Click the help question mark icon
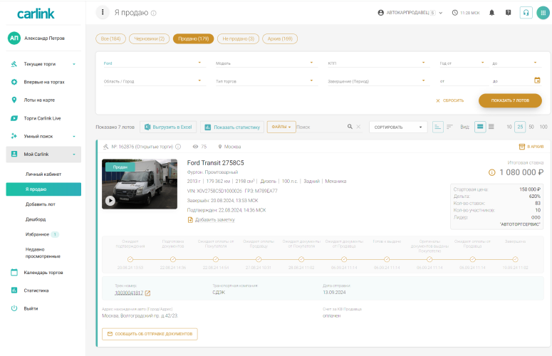Viewport: 552px width, 356px height. 508,13
